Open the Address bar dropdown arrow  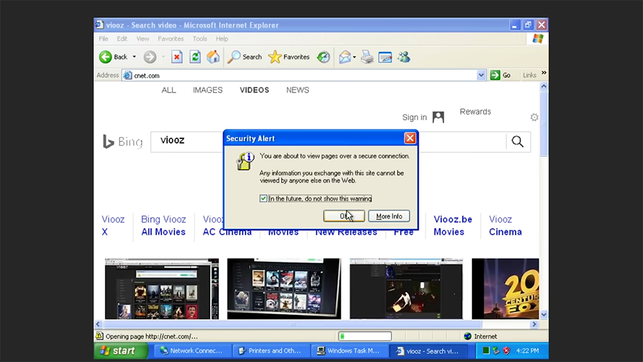tap(481, 75)
